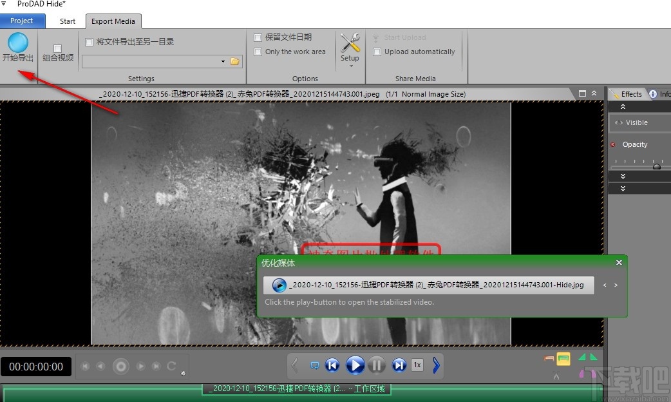Check the 保留文件日期 option
The height and width of the screenshot is (402, 671).
(258, 37)
